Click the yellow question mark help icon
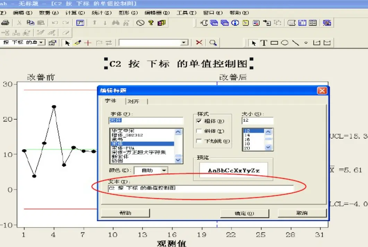This screenshot has width=368, height=247. pos(151,23)
